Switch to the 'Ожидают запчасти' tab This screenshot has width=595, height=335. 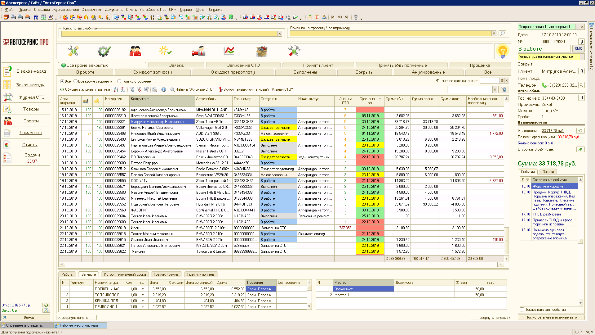coord(153,72)
